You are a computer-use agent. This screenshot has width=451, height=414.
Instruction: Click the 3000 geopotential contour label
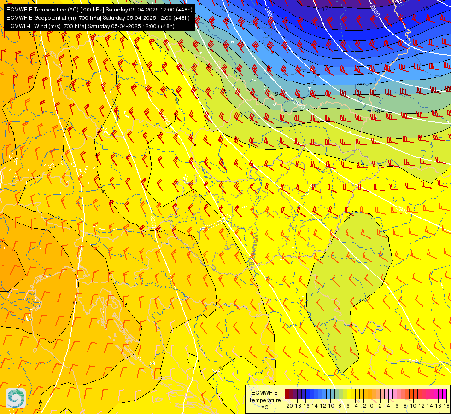[153, 222]
